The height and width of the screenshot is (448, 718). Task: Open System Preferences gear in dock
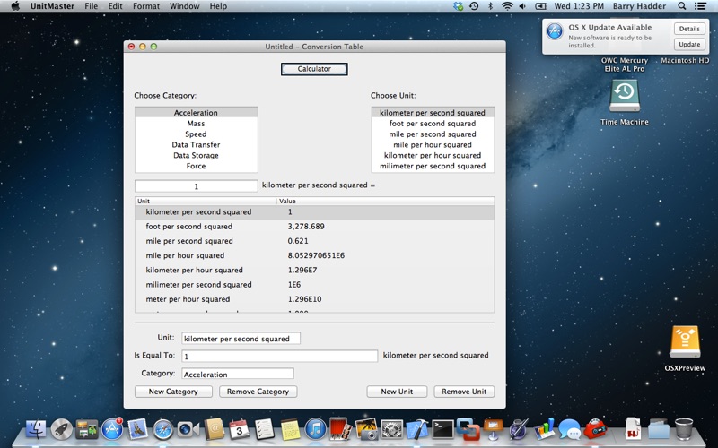391,429
